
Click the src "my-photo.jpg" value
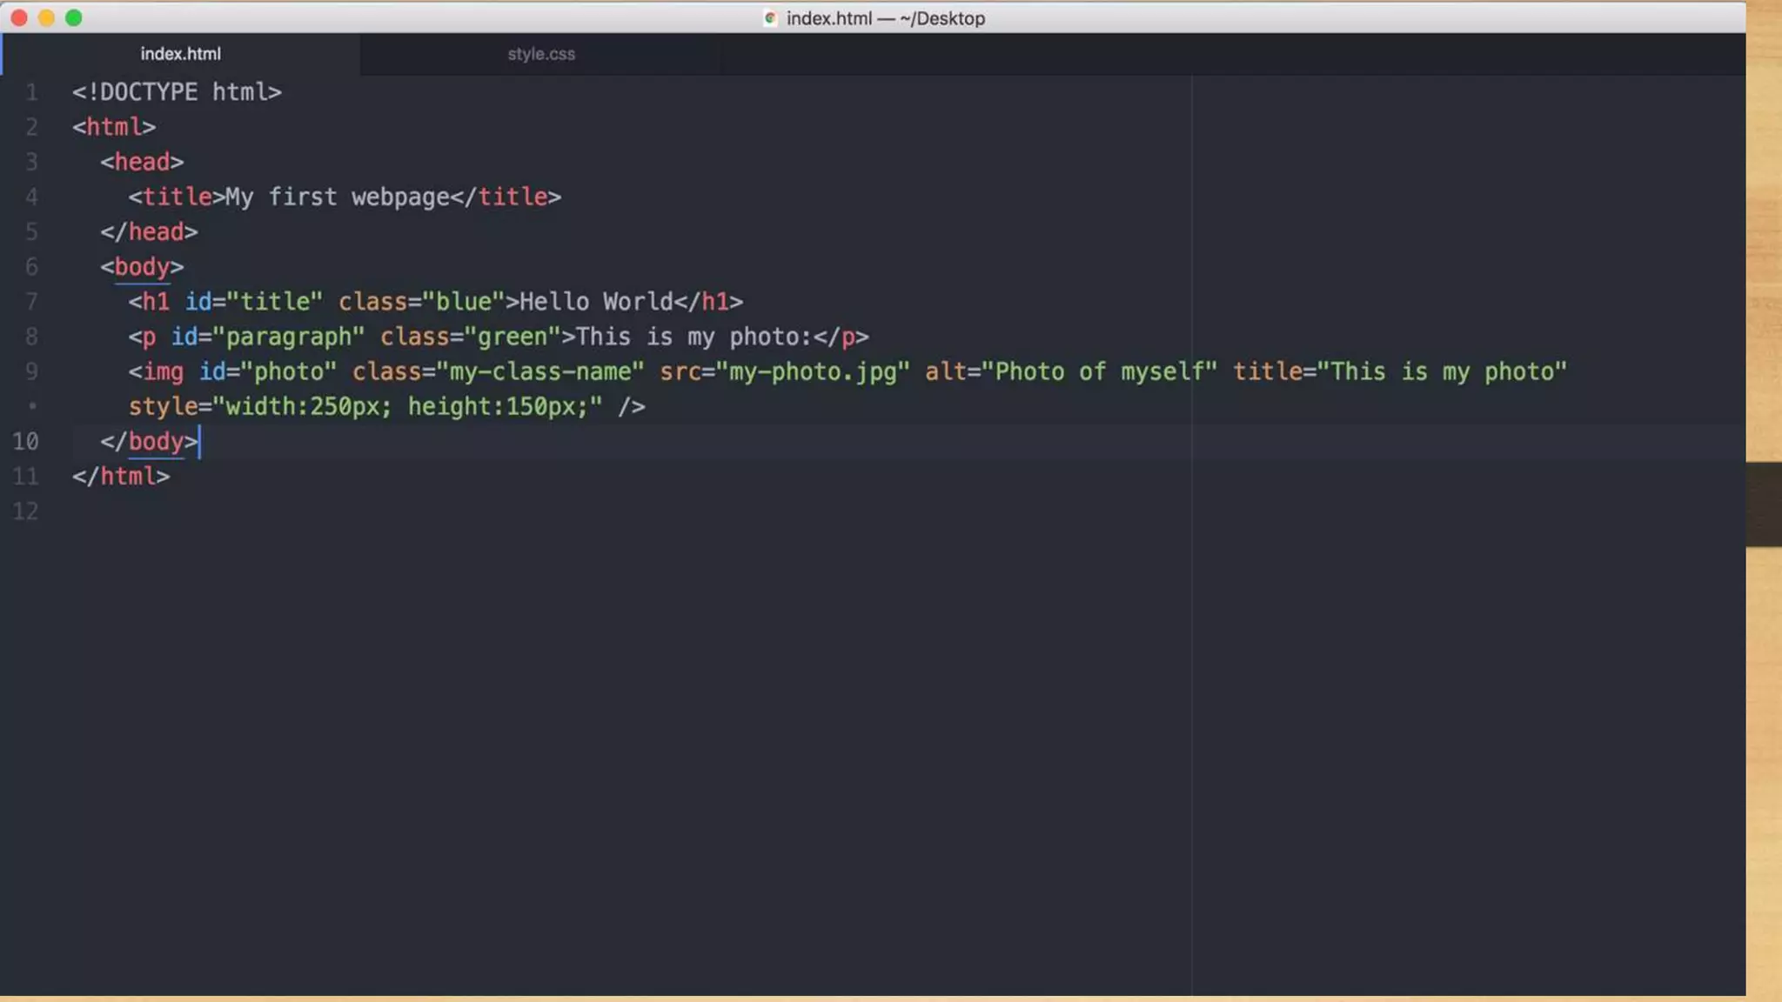813,372
